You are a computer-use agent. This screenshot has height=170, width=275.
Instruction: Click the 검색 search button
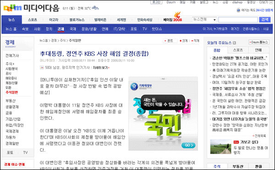coord(265,20)
